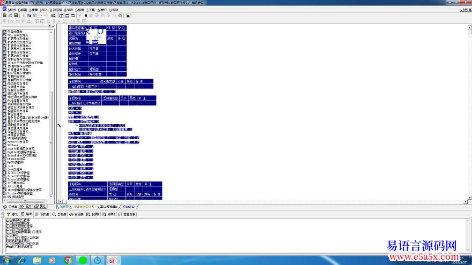The width and height of the screenshot is (472, 265).
Task: Open Google Chrome from the taskbar
Action: point(68,260)
